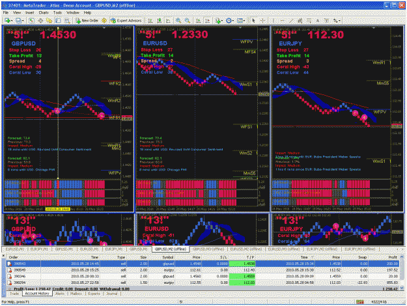Toggle the Market Watch window icon
407x306 pixels.
tap(31, 20)
